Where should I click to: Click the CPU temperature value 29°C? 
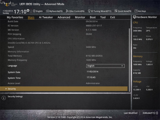click(148, 31)
